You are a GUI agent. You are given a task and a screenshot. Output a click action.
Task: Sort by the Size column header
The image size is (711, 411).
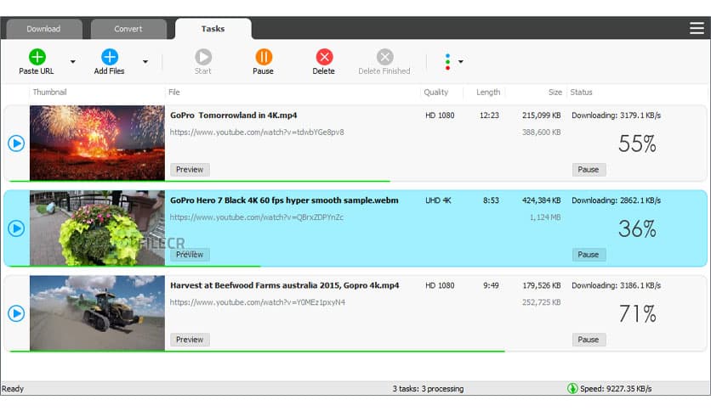[555, 93]
